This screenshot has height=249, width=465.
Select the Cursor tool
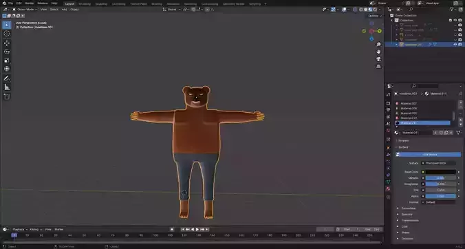click(x=6, y=34)
